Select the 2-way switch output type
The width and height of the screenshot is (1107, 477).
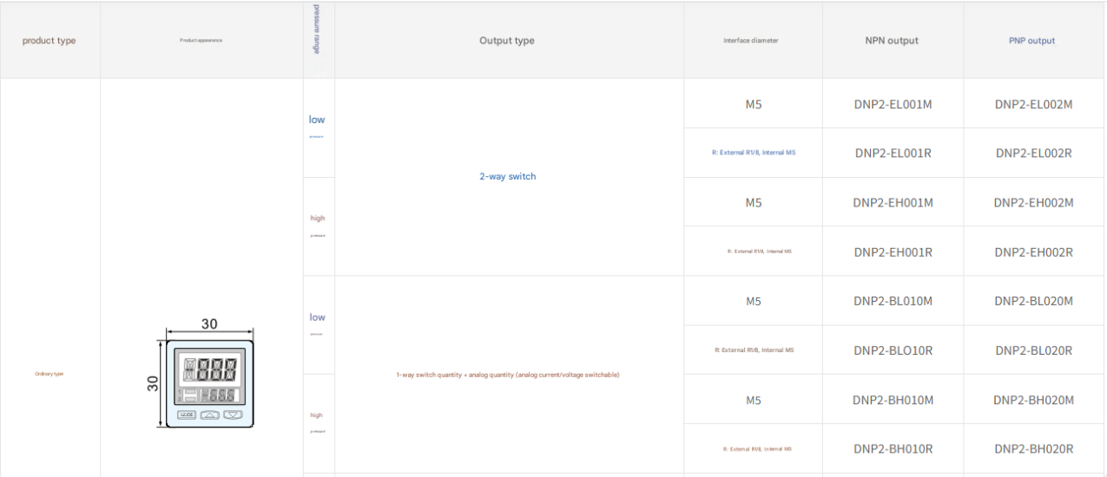[x=508, y=177]
